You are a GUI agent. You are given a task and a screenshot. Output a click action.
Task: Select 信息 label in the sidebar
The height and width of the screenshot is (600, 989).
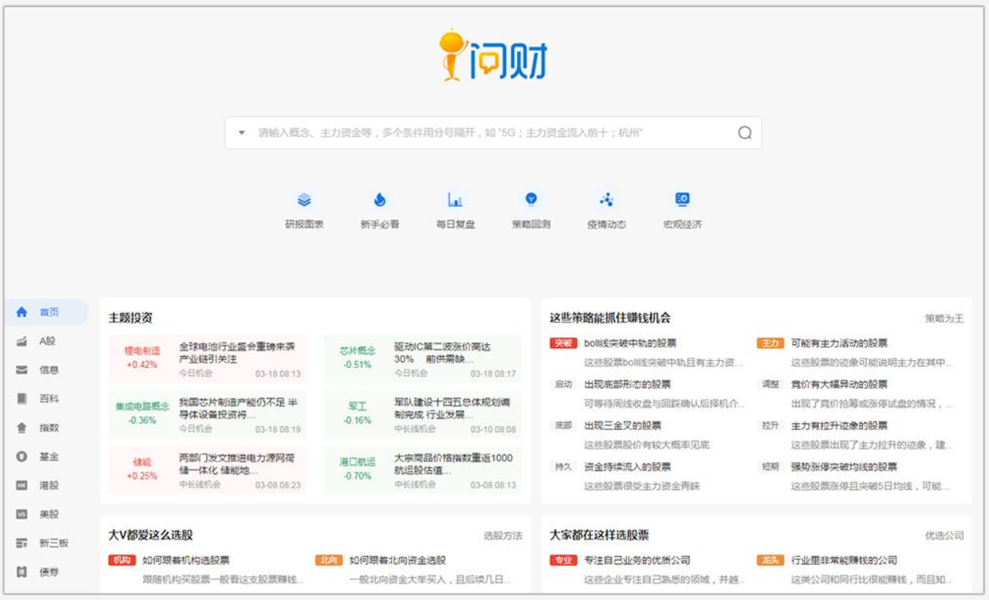(49, 370)
